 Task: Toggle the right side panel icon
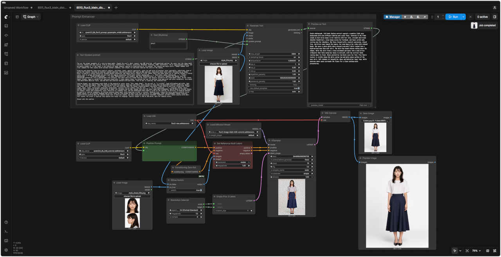tap(495, 17)
